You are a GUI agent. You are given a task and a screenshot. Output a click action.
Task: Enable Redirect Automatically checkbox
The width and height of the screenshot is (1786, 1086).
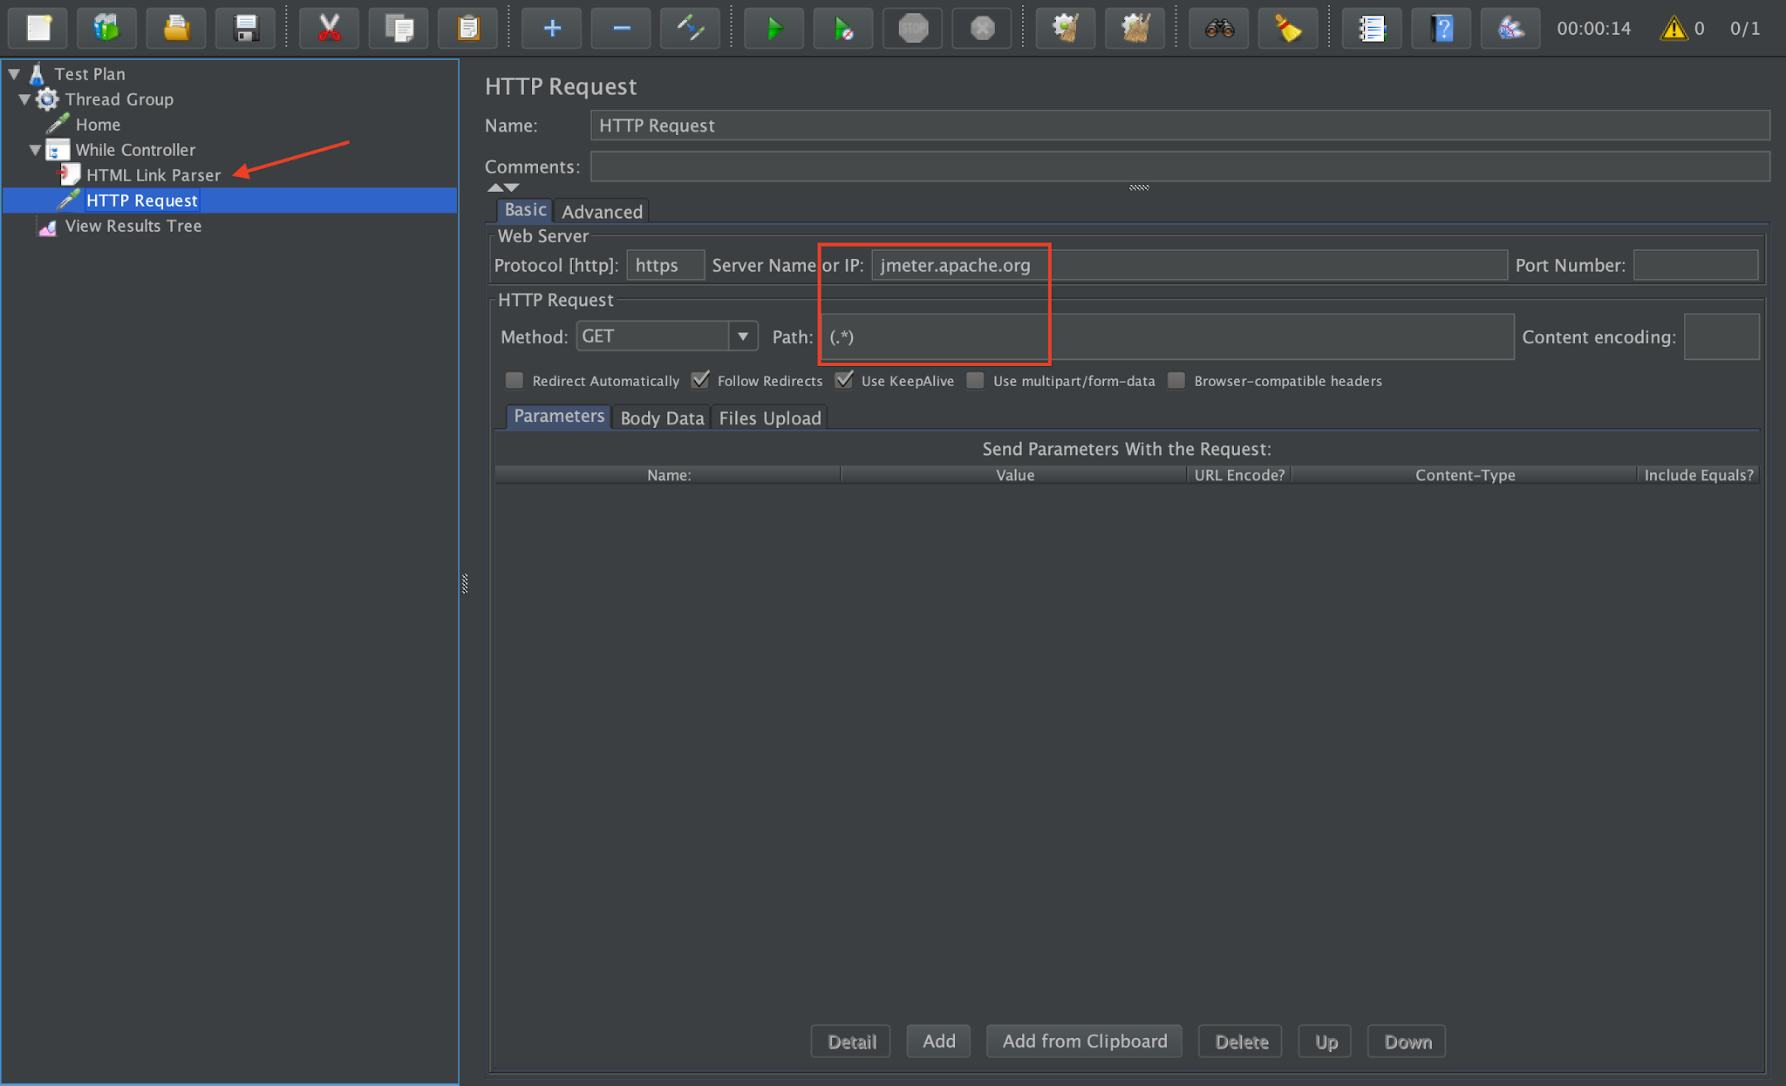(515, 381)
